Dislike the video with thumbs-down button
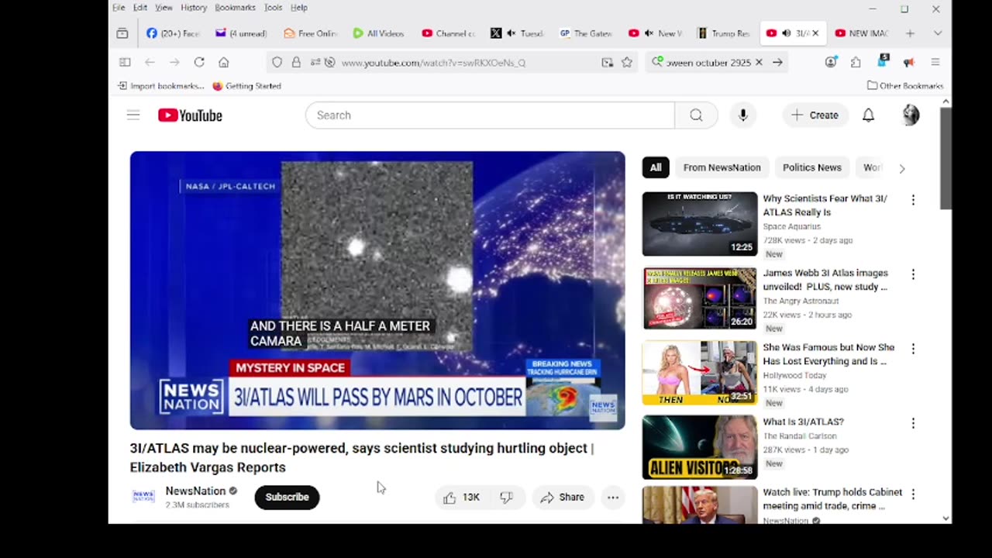 coord(506,498)
